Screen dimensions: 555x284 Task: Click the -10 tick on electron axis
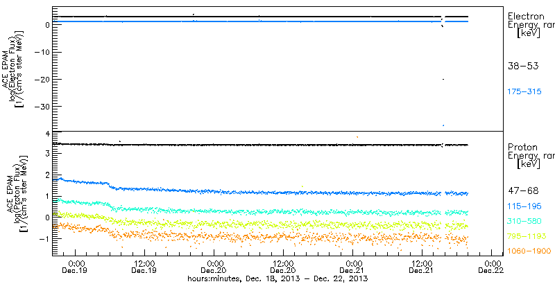click(x=41, y=52)
